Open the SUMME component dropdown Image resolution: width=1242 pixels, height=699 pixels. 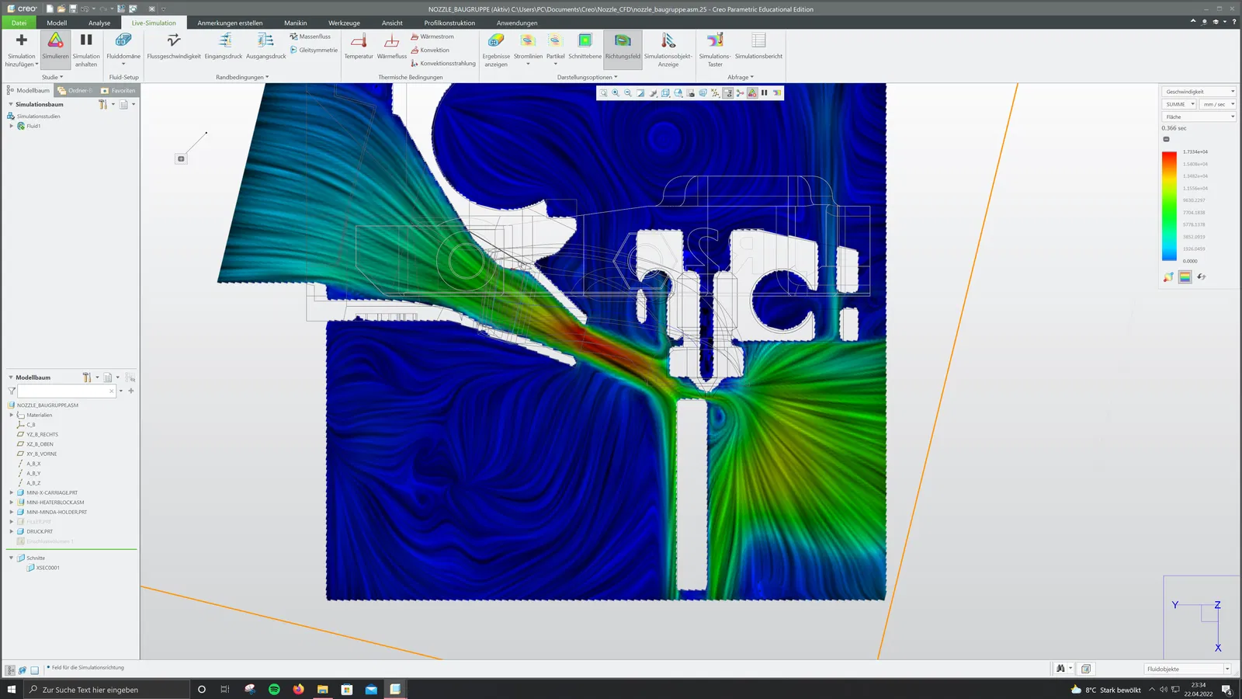[1179, 104]
